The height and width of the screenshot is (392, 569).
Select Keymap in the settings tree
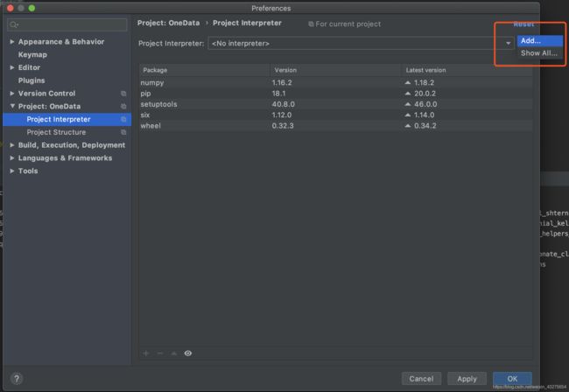click(x=32, y=55)
